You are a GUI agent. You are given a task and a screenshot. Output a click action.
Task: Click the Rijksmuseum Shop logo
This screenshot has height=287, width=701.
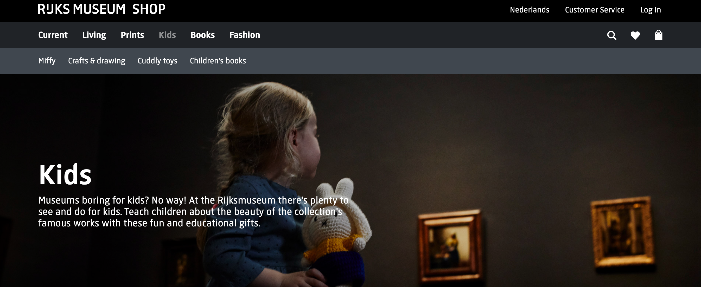101,9
